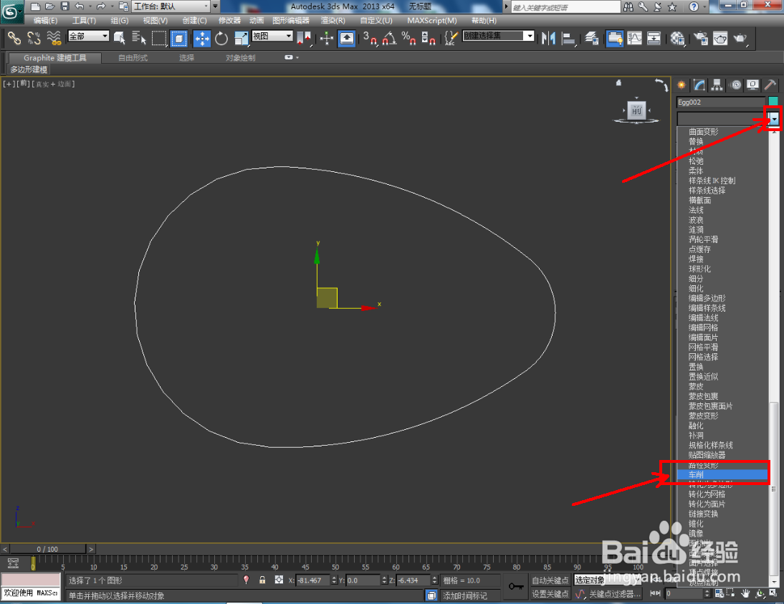Click the 3ds Max application logo button
Screen dimensions: 784x604
(x=11, y=11)
